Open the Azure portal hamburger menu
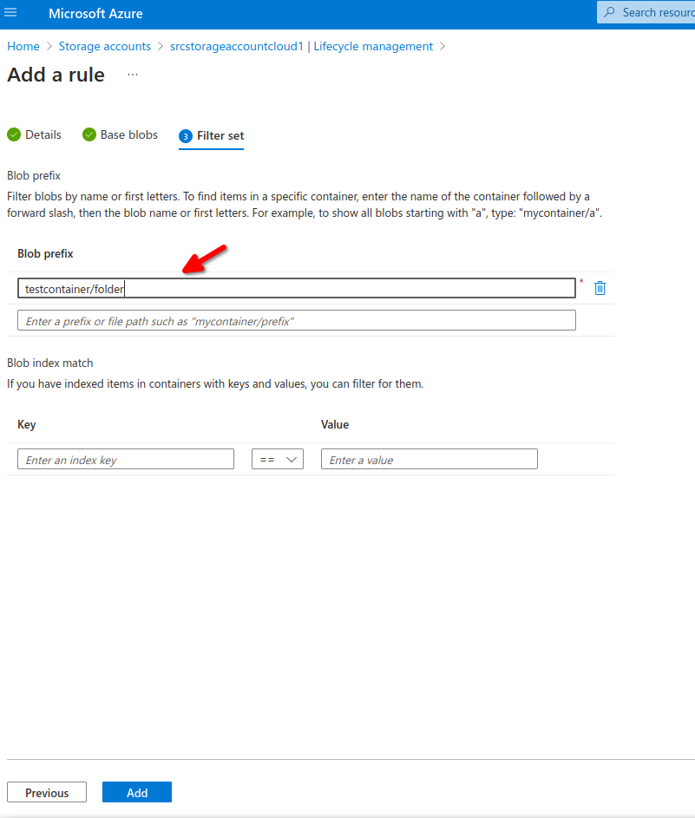The image size is (695, 818). click(11, 13)
